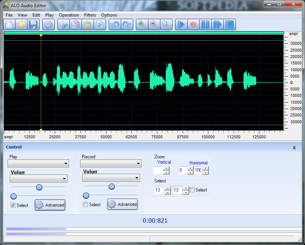
Task: Tick the Select checkbox beside selection range fields
Action: pyautogui.click(x=192, y=190)
